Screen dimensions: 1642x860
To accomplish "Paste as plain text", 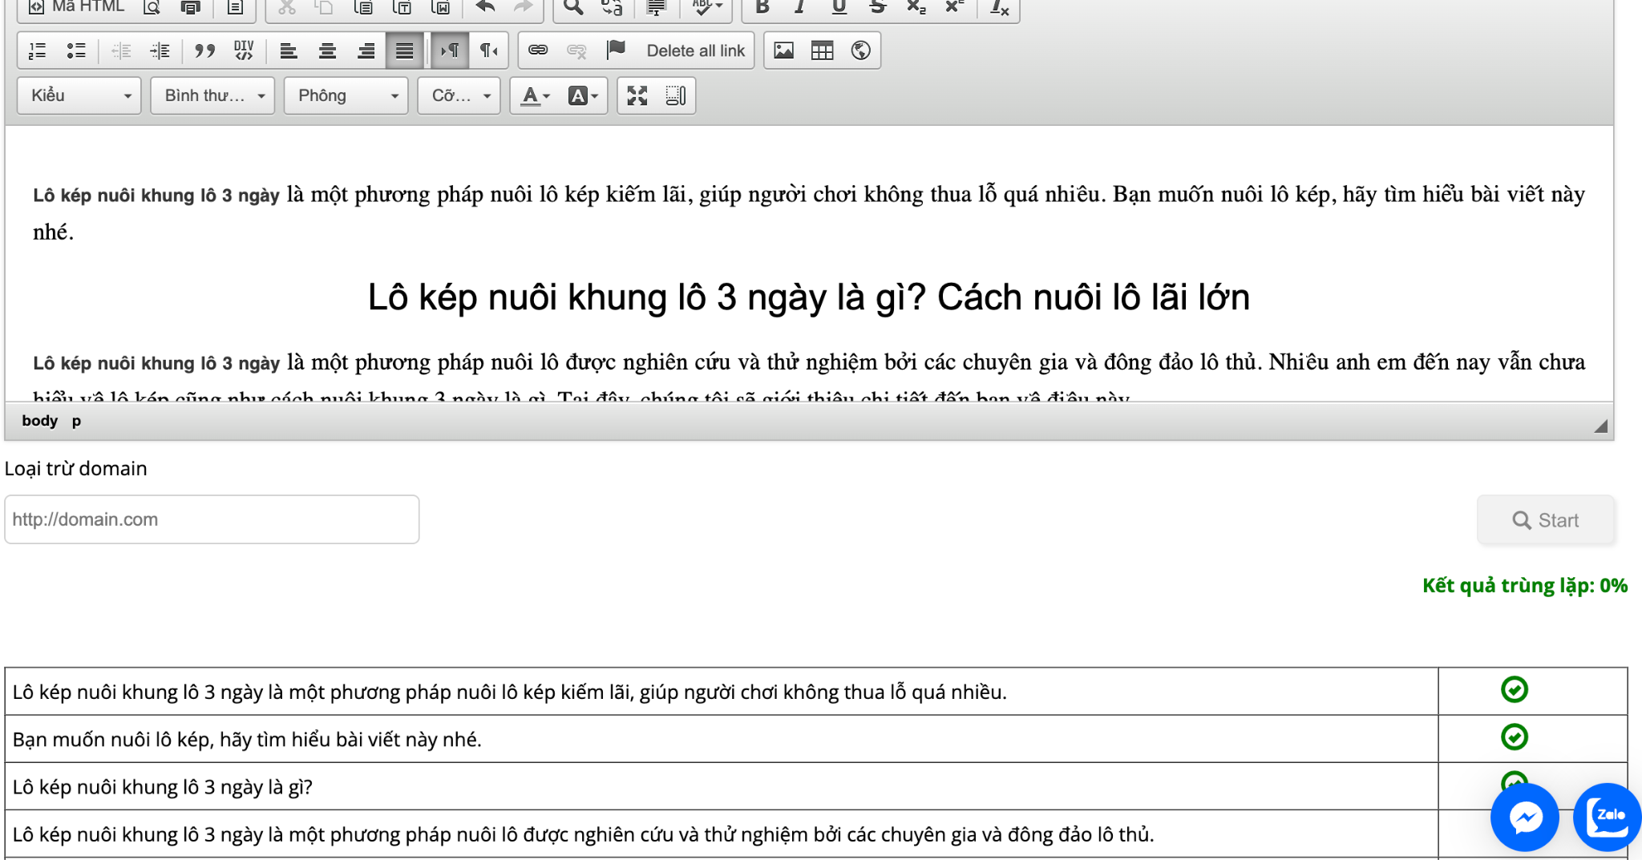I will click(402, 6).
